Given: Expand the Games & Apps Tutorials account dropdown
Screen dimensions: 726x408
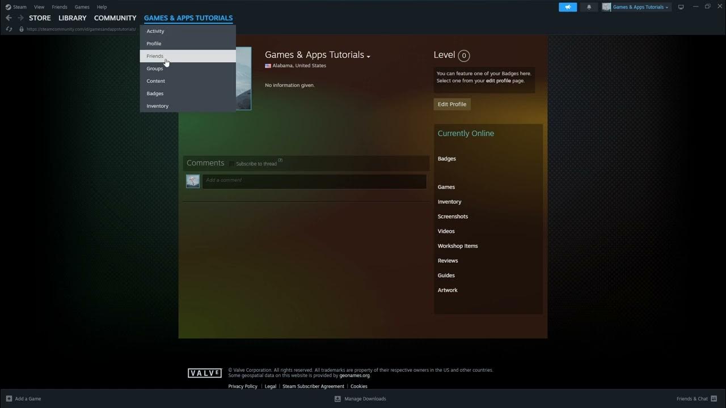Looking at the screenshot, I should click(641, 7).
